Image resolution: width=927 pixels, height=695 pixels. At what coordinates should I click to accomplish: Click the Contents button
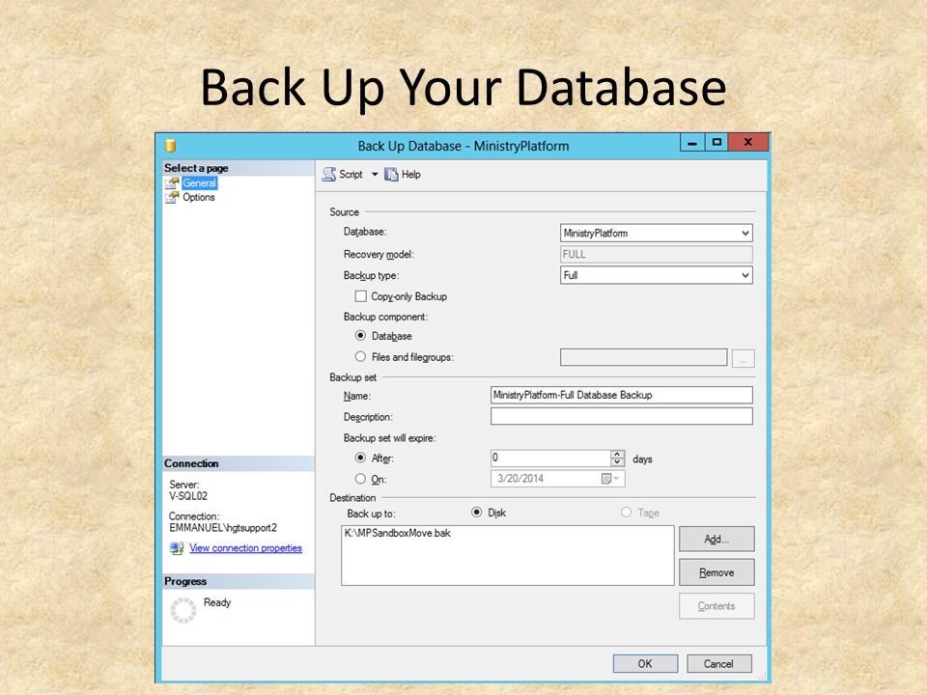716,606
